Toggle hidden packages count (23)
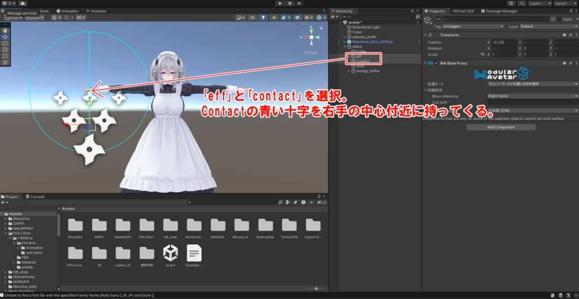579x299 pixels. (322, 203)
